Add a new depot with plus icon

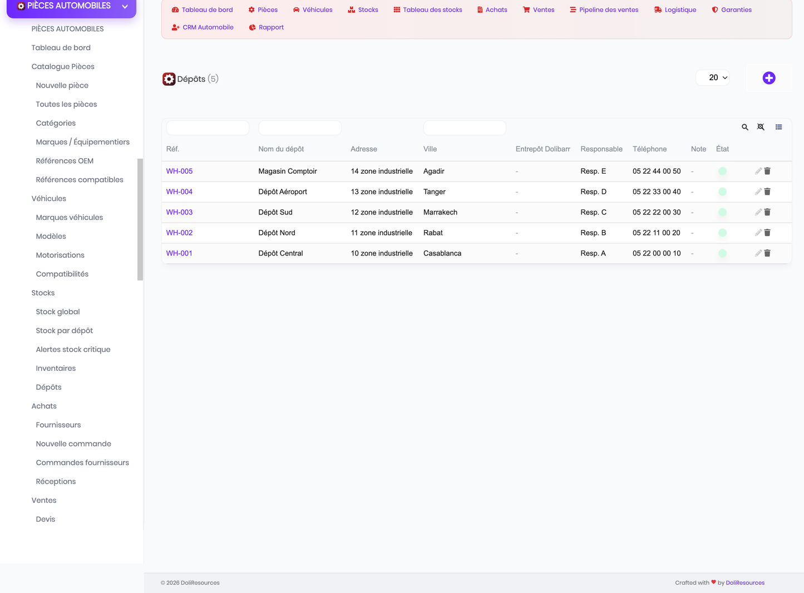click(x=769, y=78)
